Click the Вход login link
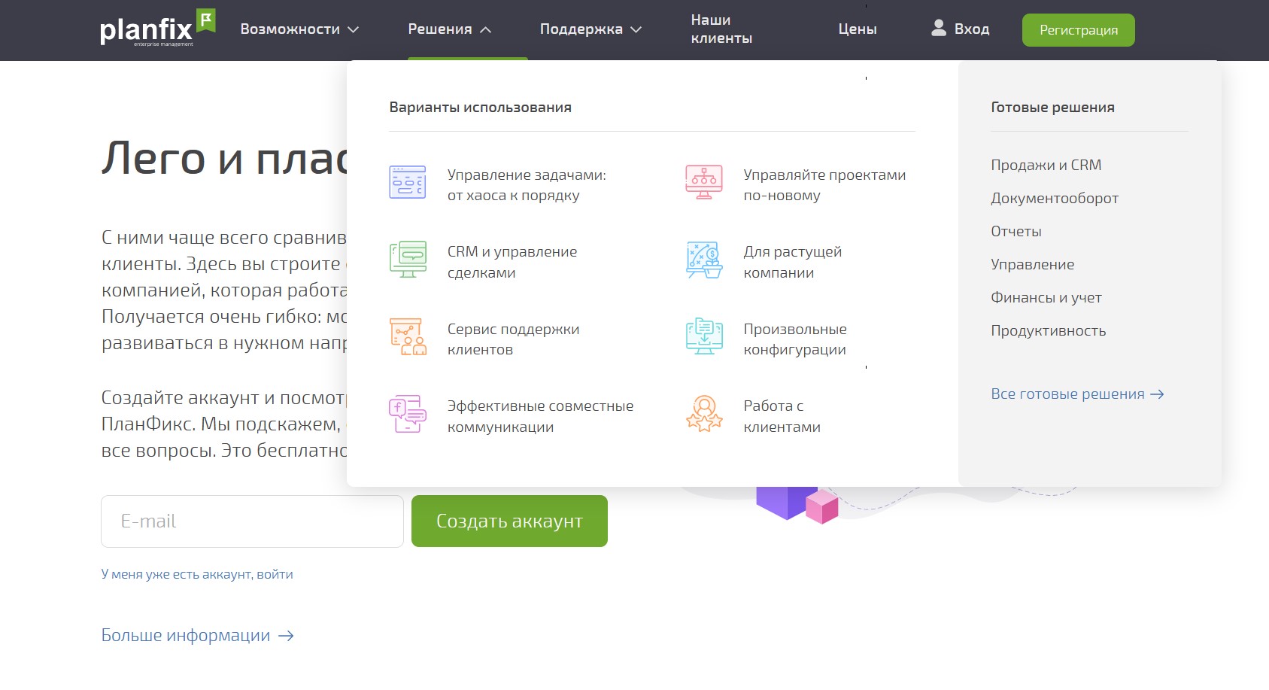Image resolution: width=1269 pixels, height=690 pixels. (x=961, y=29)
